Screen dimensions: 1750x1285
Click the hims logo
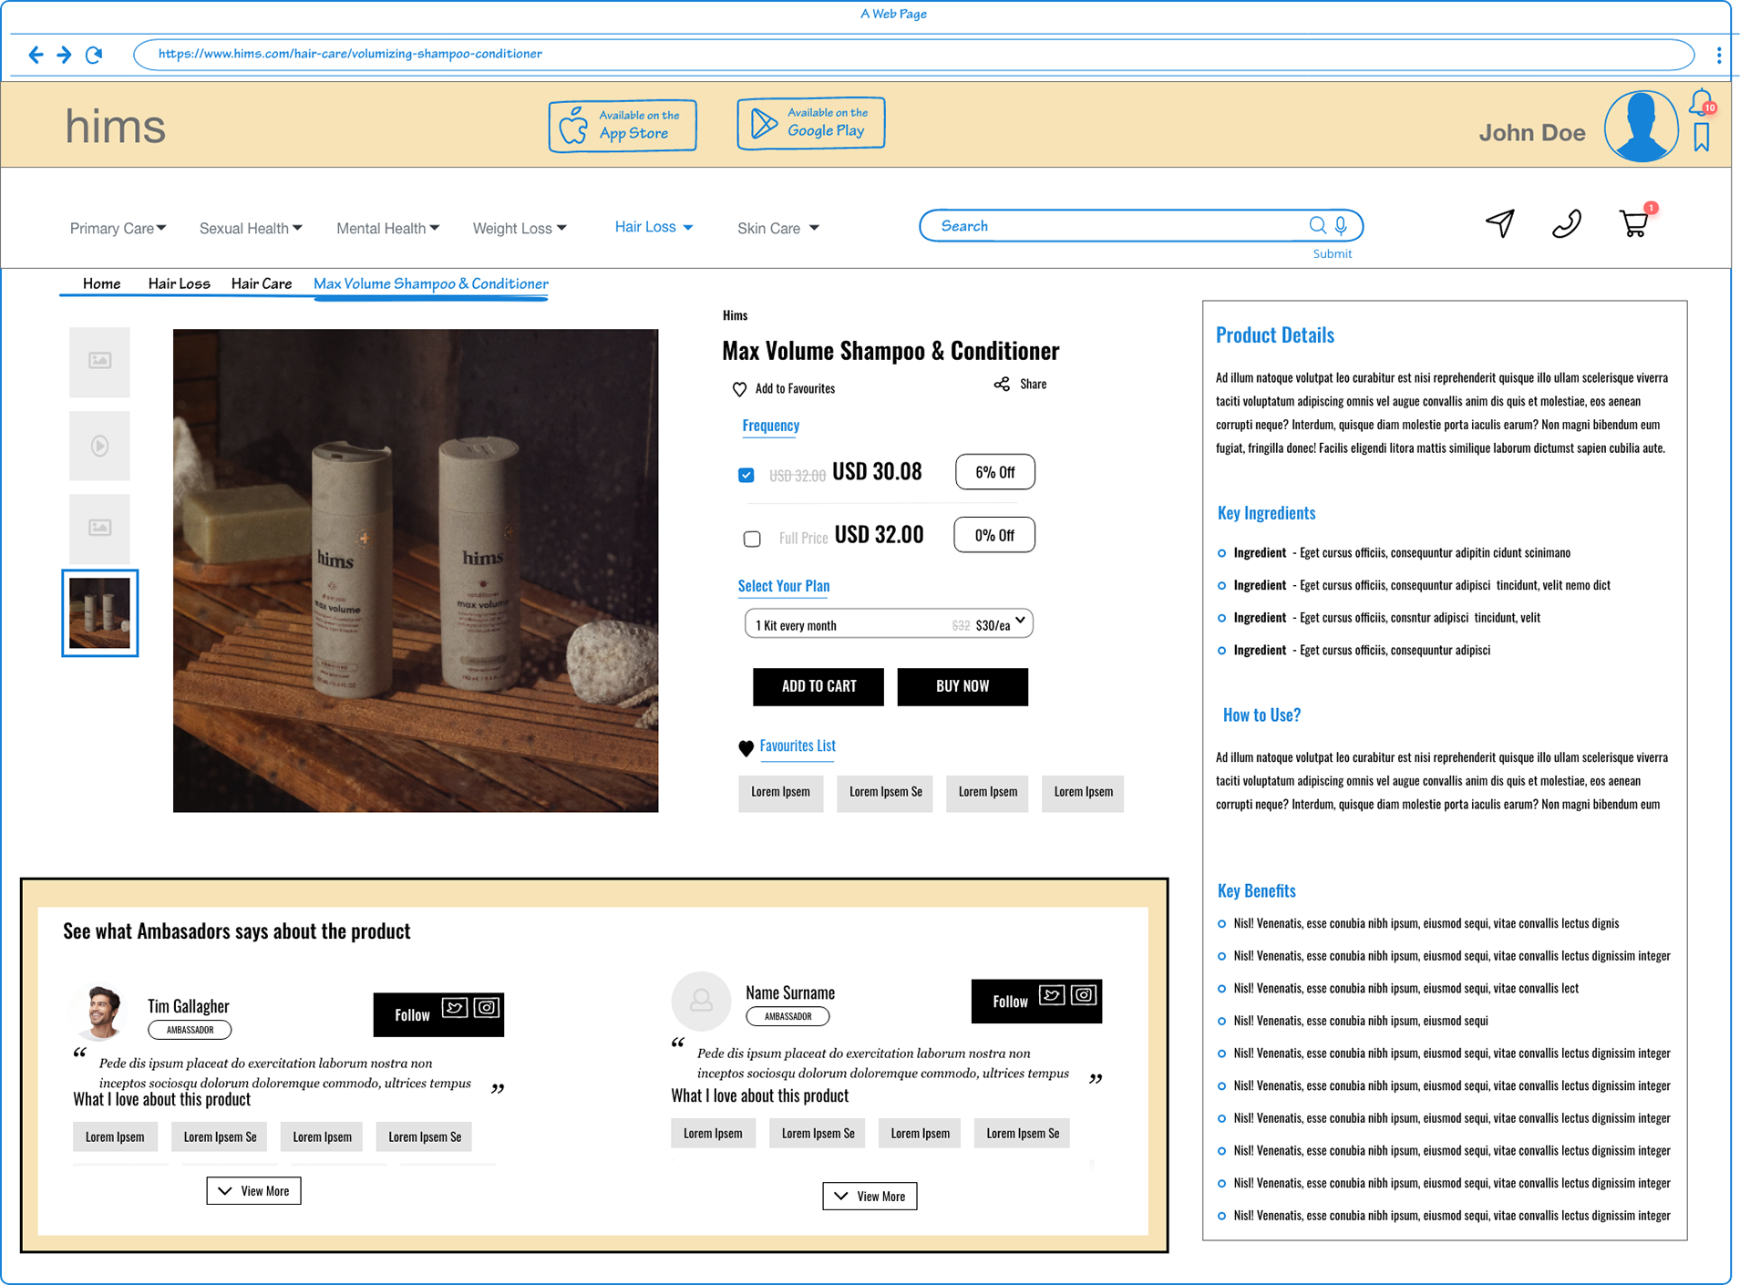(116, 126)
